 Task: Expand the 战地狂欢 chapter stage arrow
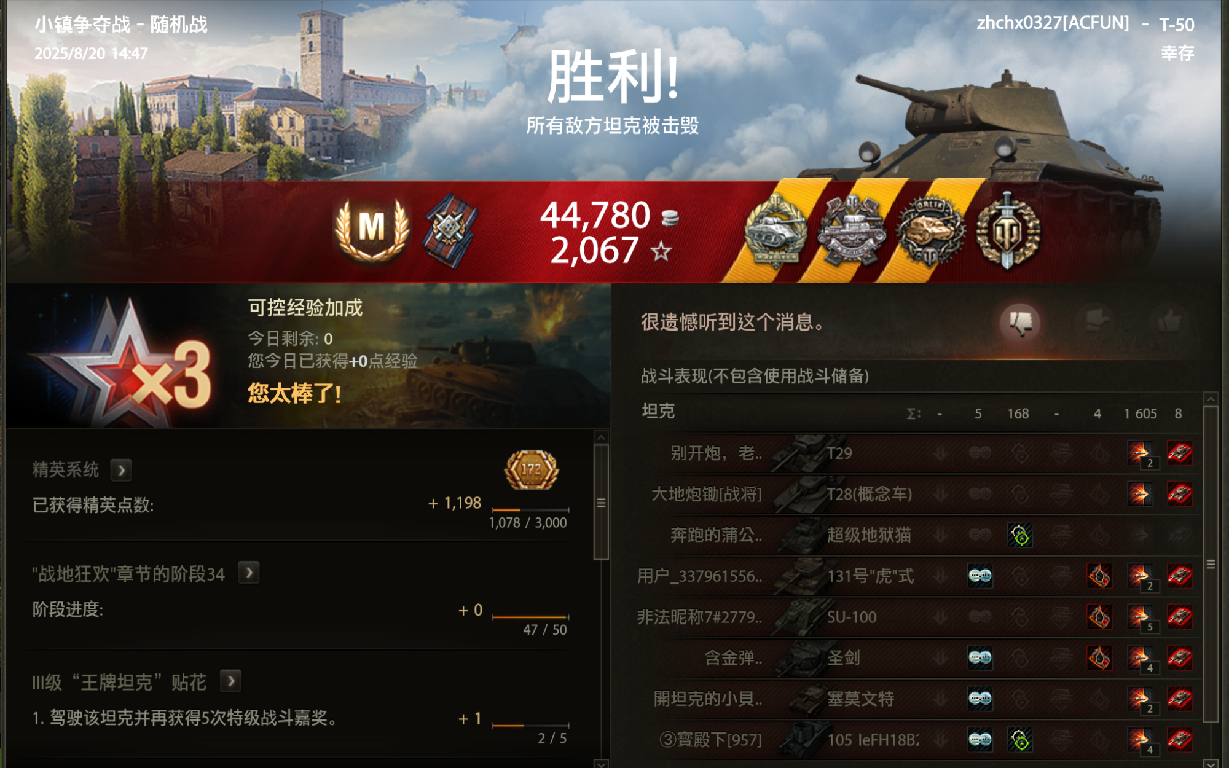[249, 573]
